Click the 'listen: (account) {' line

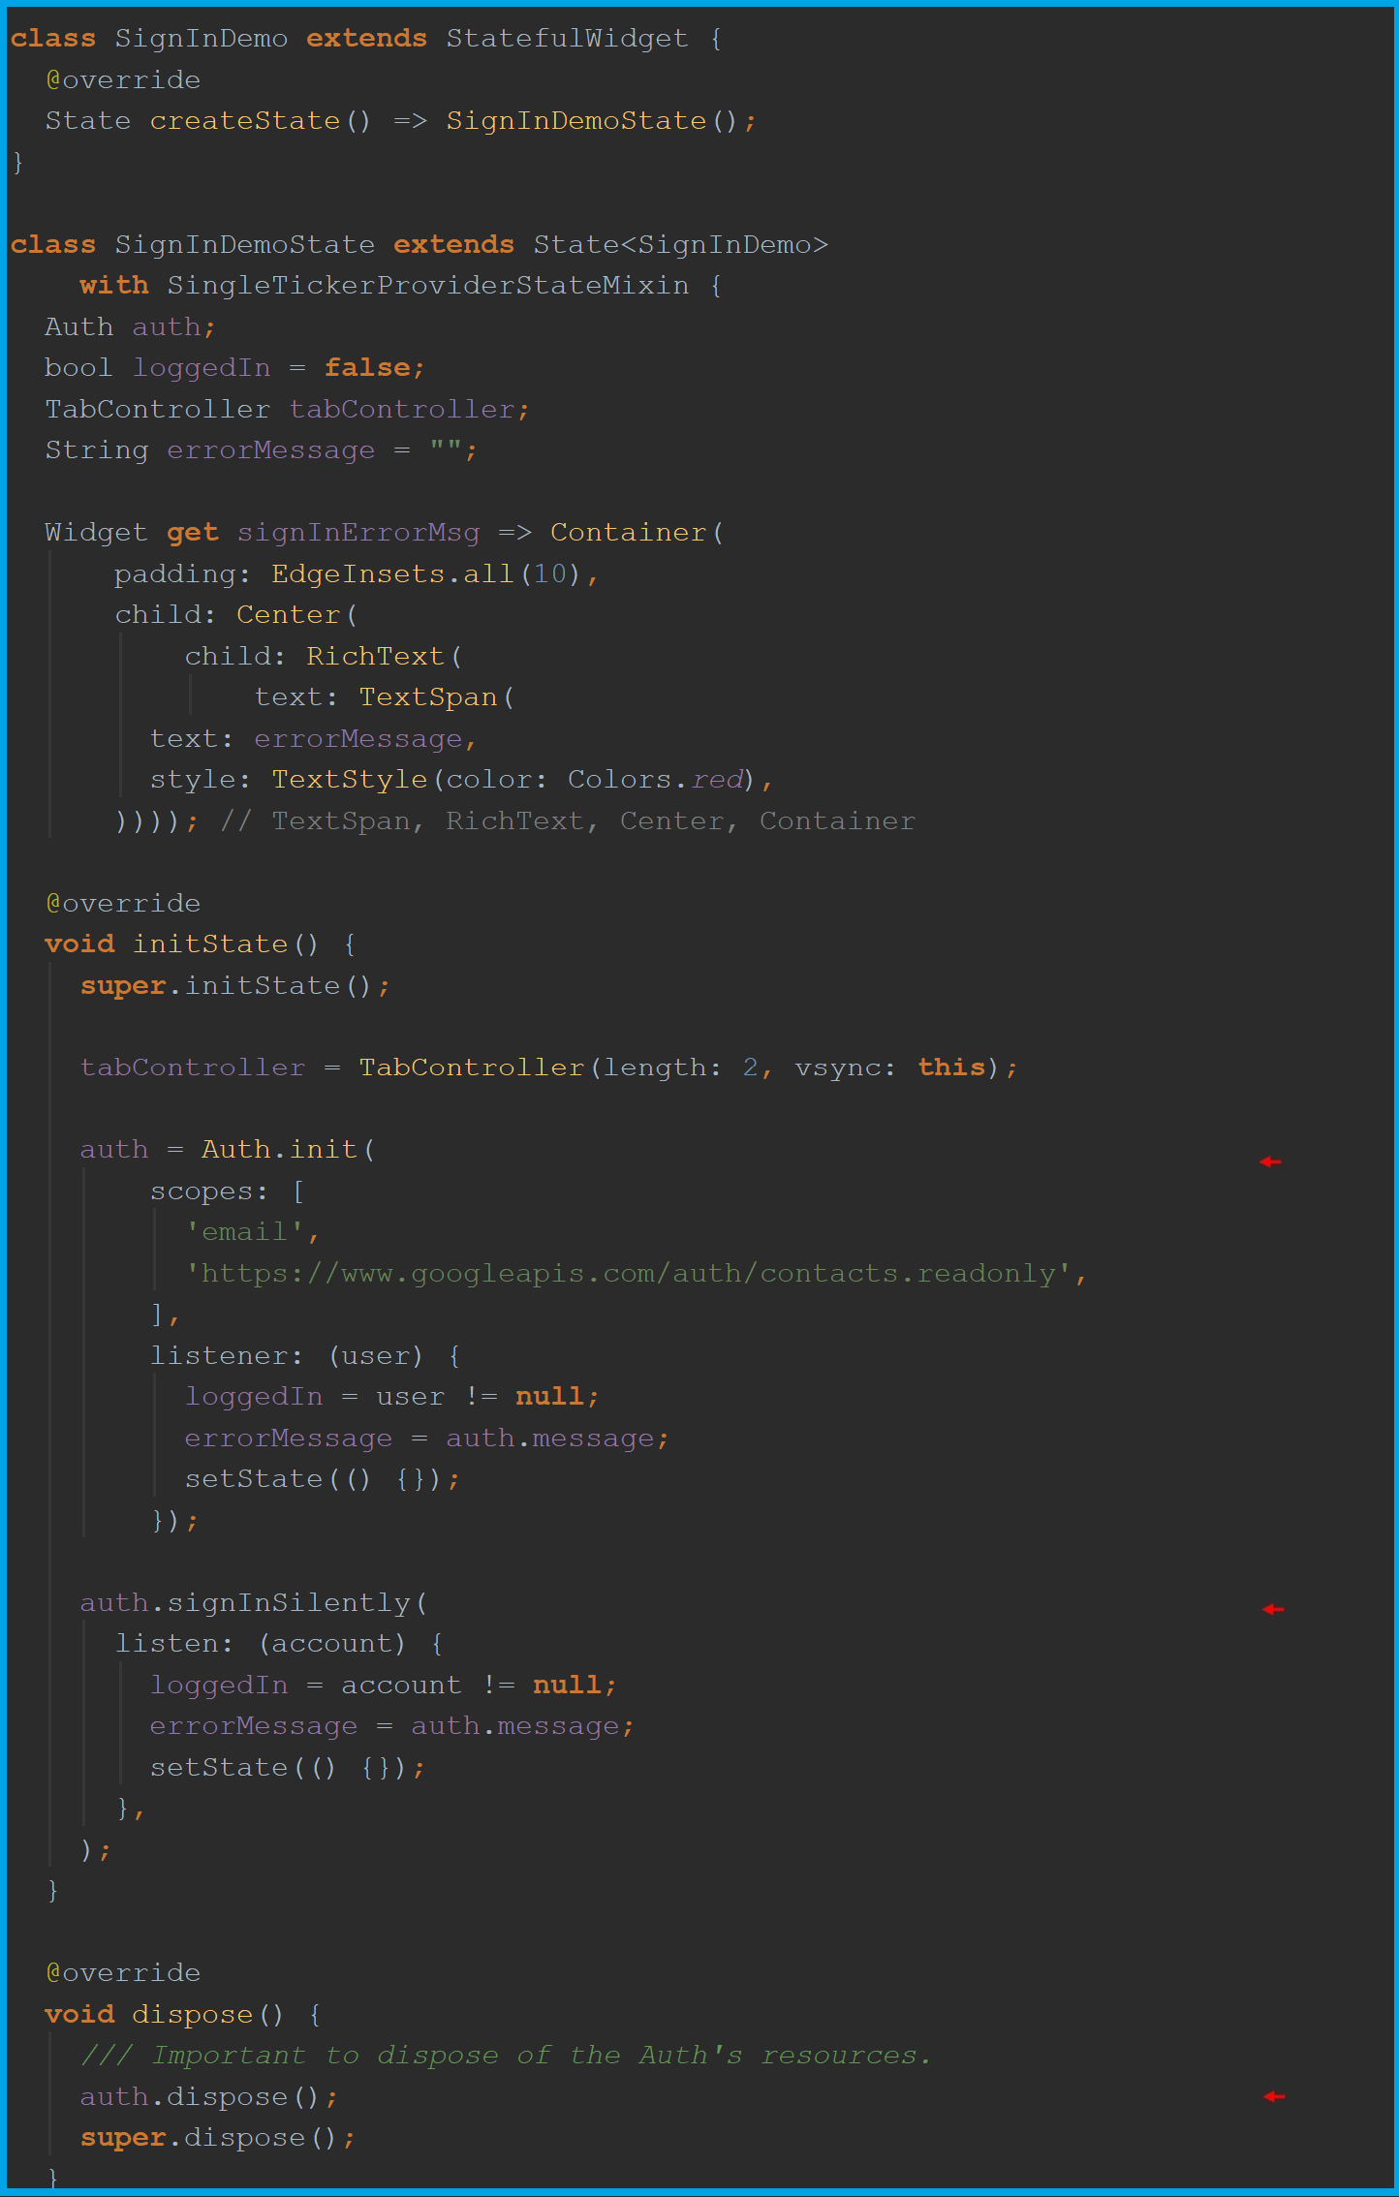tap(279, 1644)
